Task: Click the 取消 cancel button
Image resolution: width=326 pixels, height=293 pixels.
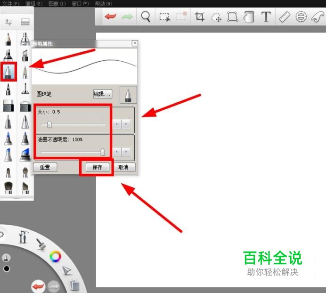Action: coord(123,167)
